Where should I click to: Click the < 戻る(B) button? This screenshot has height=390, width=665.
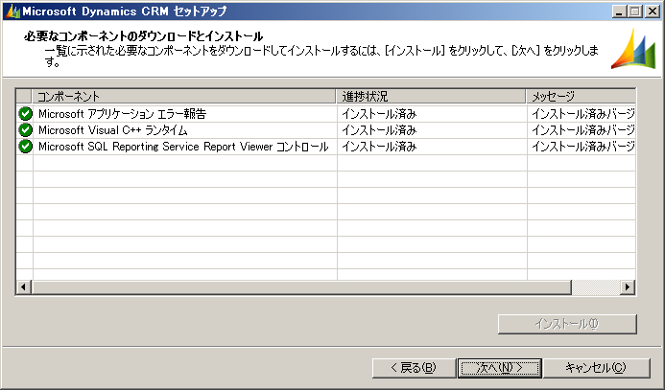pos(414,368)
